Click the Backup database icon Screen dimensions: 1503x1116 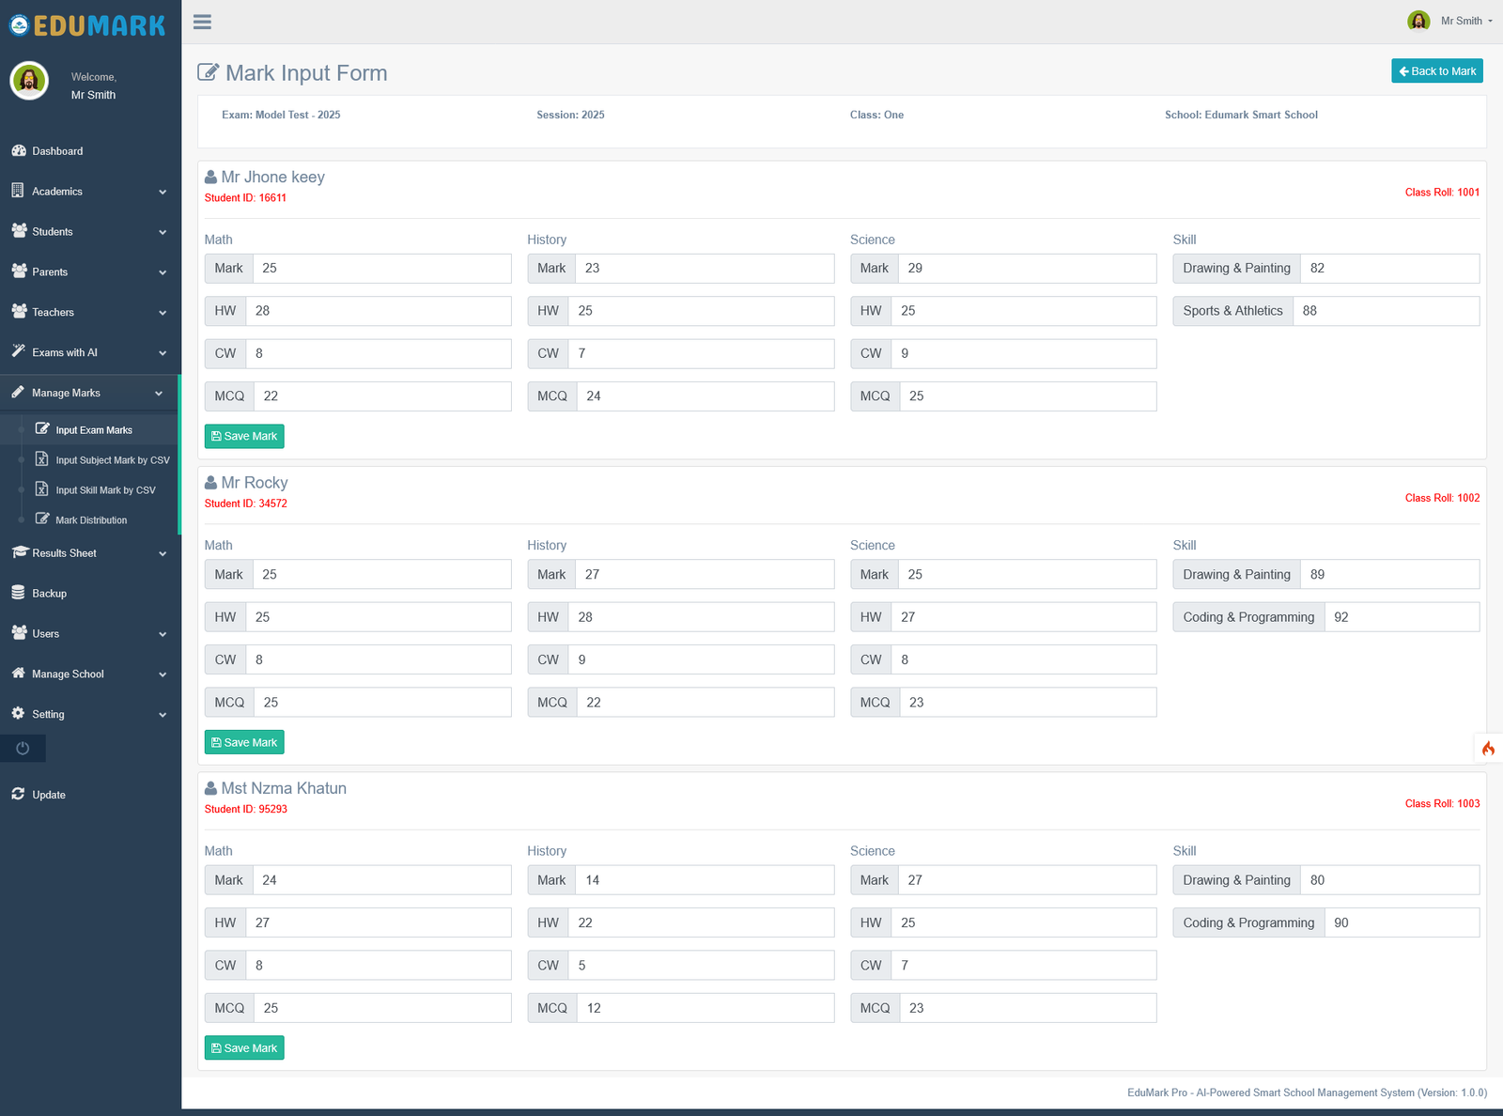click(x=19, y=593)
